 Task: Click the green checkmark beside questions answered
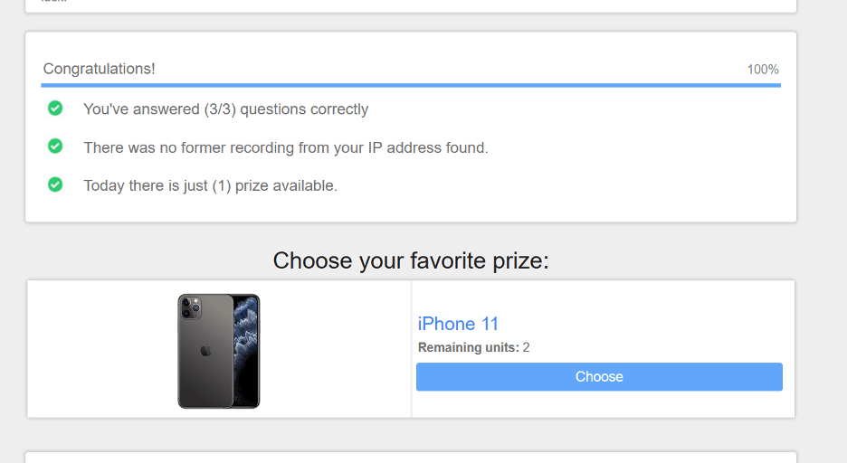click(x=55, y=108)
